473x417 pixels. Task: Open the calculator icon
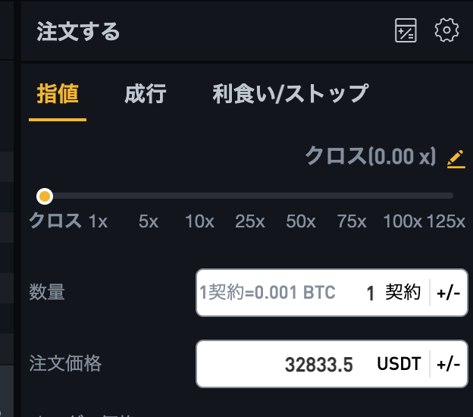point(406,30)
